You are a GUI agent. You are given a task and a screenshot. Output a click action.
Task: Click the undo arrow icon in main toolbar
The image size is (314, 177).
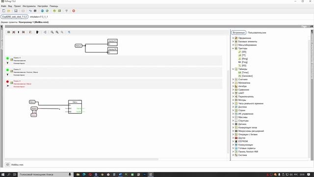(30, 11)
